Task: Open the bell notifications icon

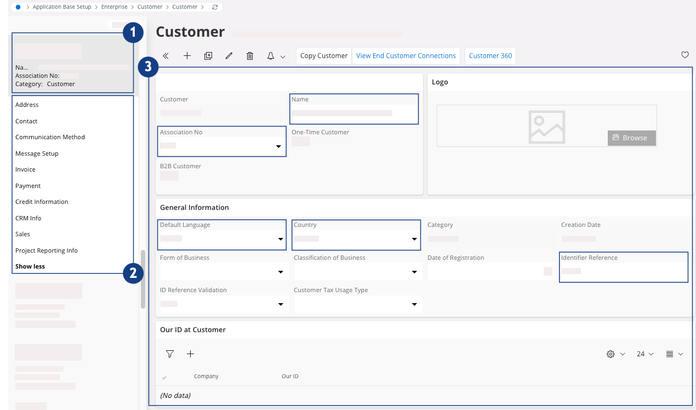Action: 271,56
